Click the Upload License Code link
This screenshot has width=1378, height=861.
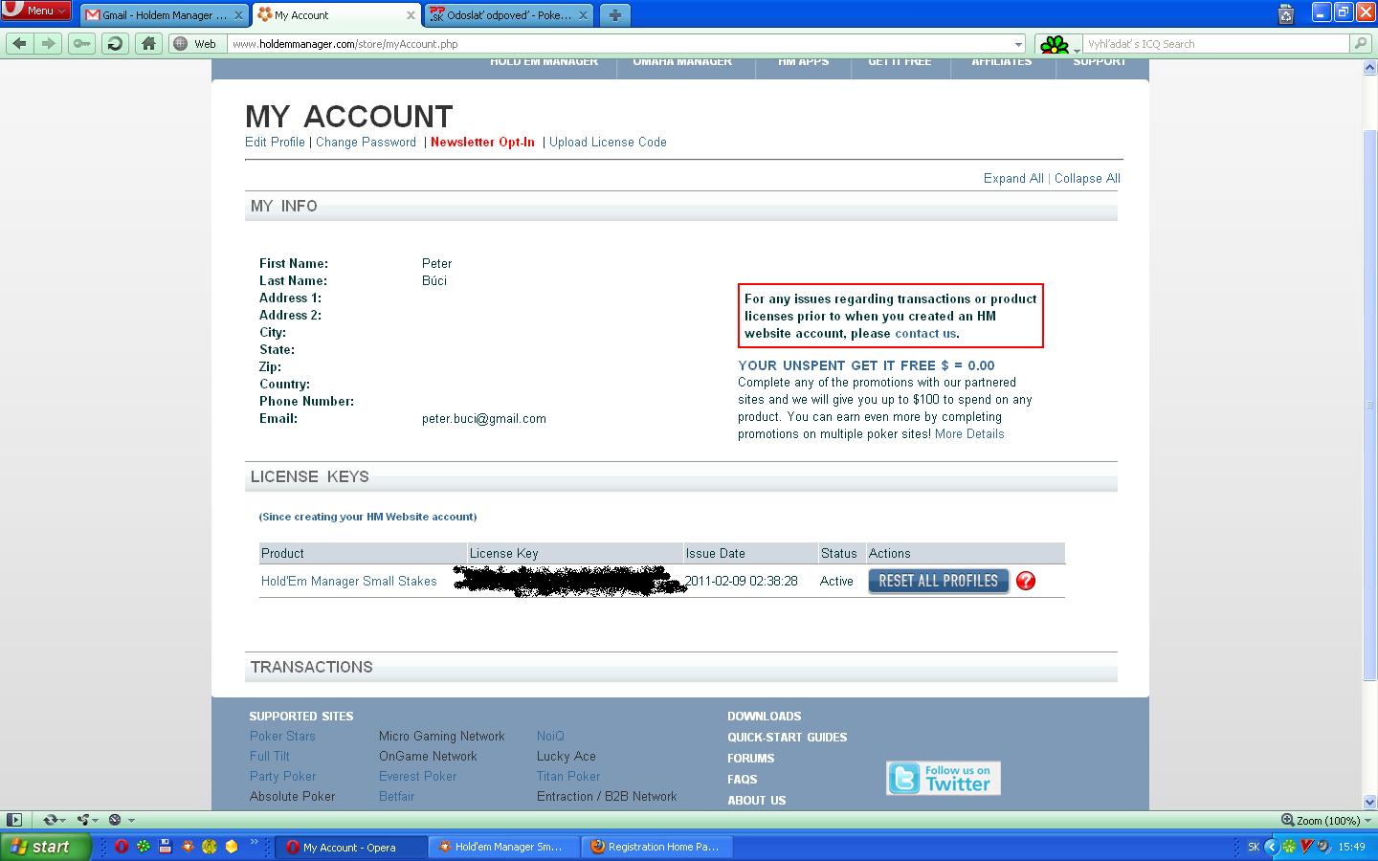608,142
